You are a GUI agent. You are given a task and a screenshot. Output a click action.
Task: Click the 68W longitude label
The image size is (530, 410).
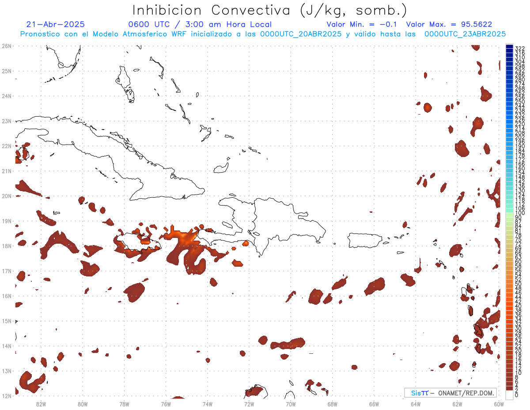click(x=333, y=404)
